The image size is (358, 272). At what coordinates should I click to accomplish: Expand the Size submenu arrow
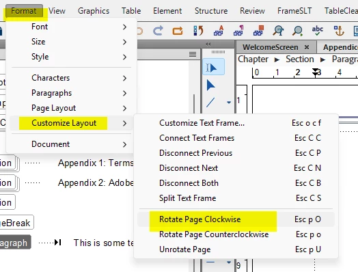pyautogui.click(x=124, y=42)
